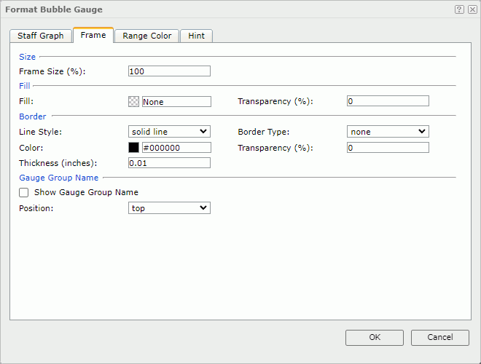
Task: Open the Line Style dropdown
Action: pos(169,132)
